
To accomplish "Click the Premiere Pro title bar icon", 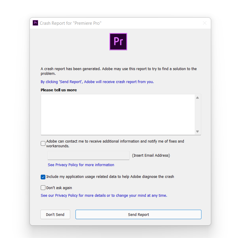I will (35, 23).
